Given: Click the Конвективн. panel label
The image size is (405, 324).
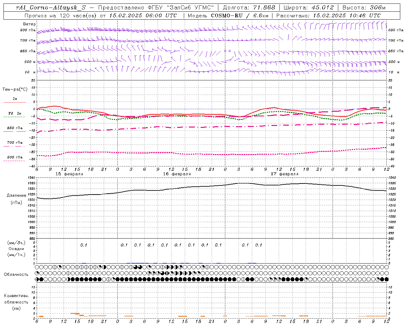Looking at the screenshot, I should pyautogui.click(x=16, y=296).
